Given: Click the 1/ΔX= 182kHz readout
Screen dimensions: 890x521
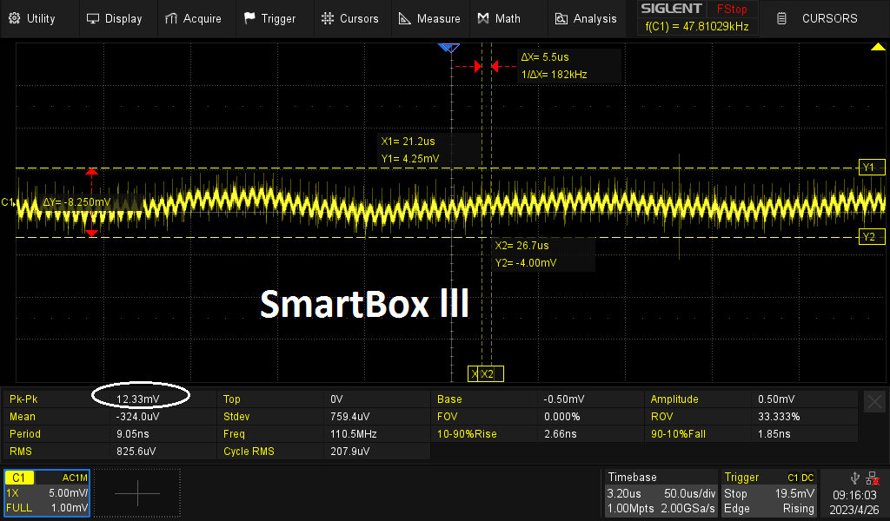Looking at the screenshot, I should pyautogui.click(x=554, y=75).
